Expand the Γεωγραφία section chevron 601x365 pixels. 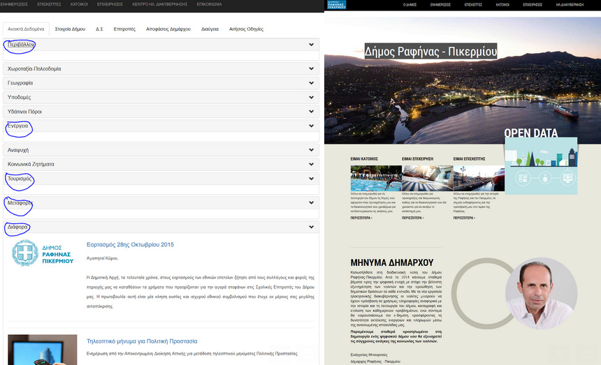click(311, 83)
